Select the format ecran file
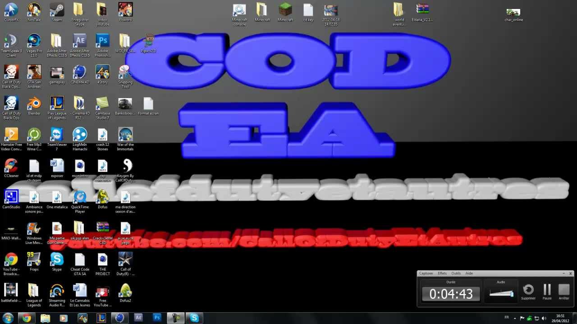 pyautogui.click(x=148, y=105)
